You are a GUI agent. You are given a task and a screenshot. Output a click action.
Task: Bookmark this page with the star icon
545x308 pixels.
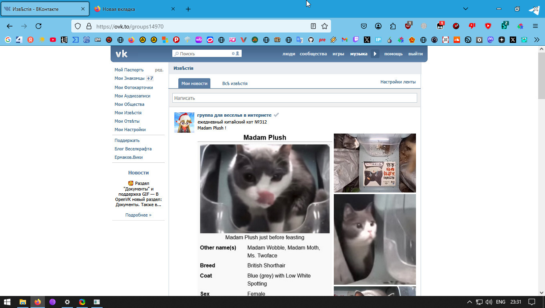(x=325, y=26)
